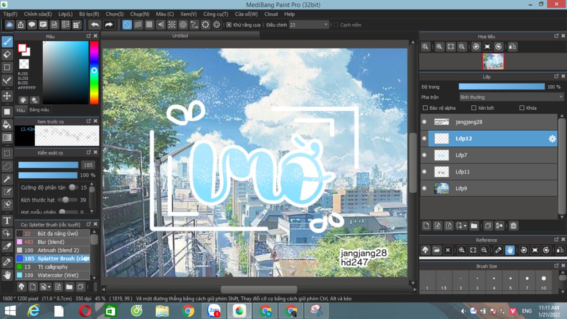Image resolution: width=567 pixels, height=319 pixels.
Task: Select the Hand tool in left toolbar
Action: [7, 275]
